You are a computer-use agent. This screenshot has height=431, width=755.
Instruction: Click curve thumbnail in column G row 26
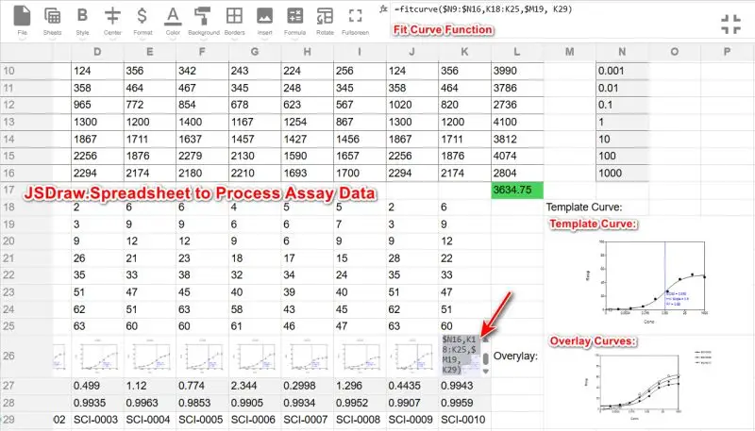[255, 356]
